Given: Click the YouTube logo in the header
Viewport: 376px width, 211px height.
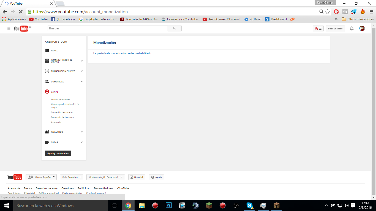Looking at the screenshot, I should [21, 29].
